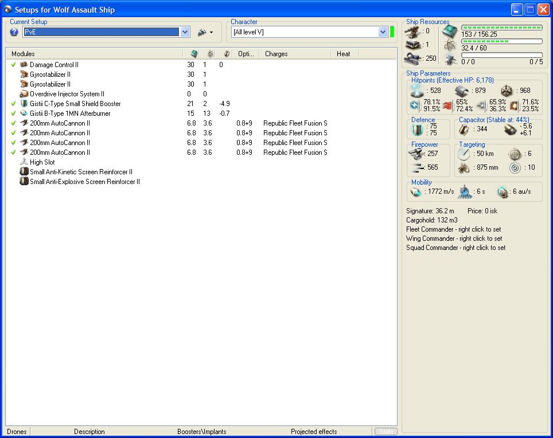Click the powergrid resource icon
This screenshot has height=438, width=553.
click(450, 45)
